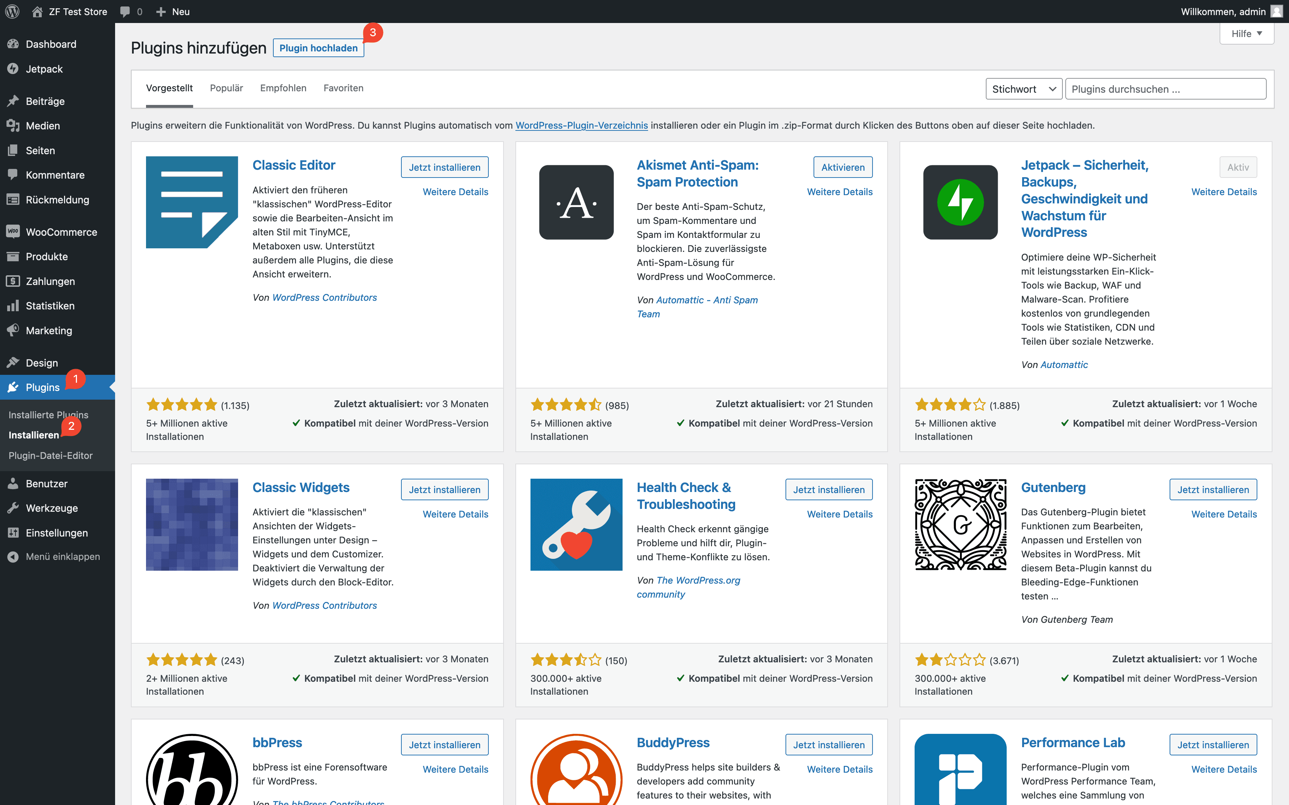Click the Zahlungen dollar icon
The image size is (1289, 805).
pos(13,281)
